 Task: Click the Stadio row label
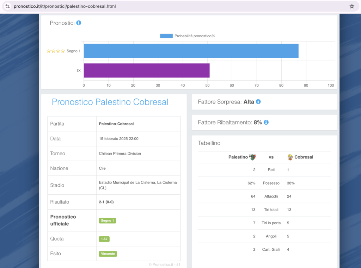coord(57,185)
